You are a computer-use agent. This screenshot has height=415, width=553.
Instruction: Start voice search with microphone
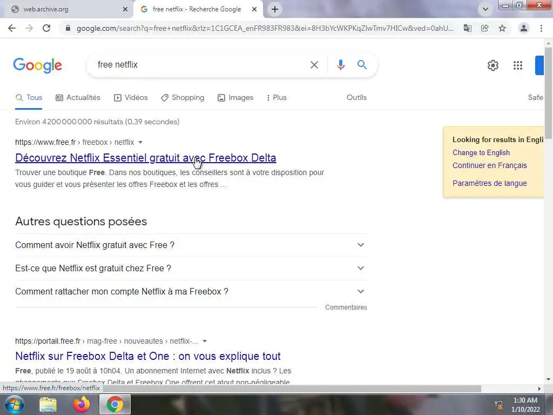(341, 65)
